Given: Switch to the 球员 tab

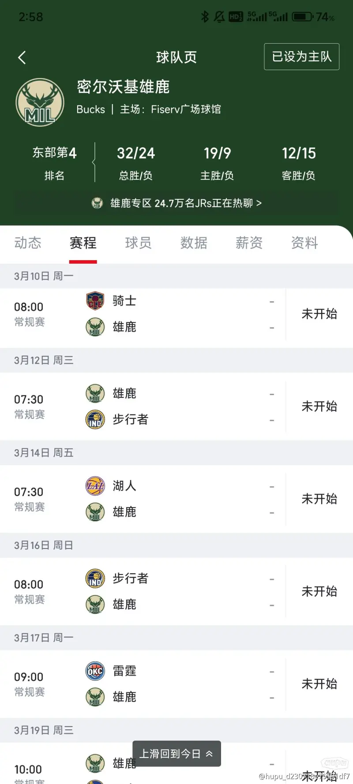Looking at the screenshot, I should point(138,243).
